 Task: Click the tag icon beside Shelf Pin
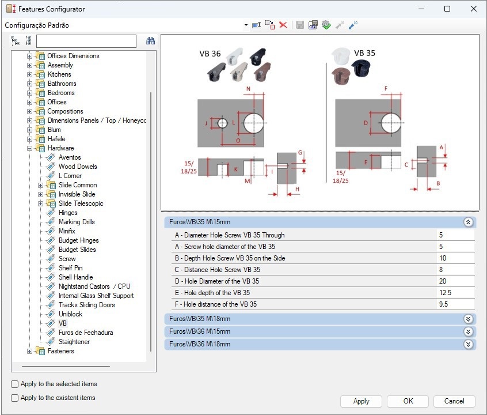click(51, 268)
